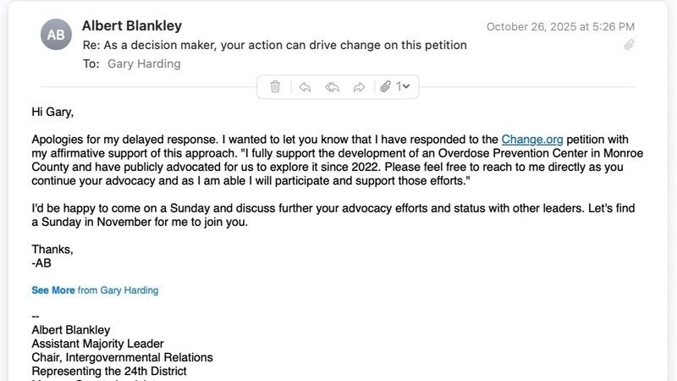Click the Reply All double-arrow icon
This screenshot has height=381, width=677.
(332, 86)
